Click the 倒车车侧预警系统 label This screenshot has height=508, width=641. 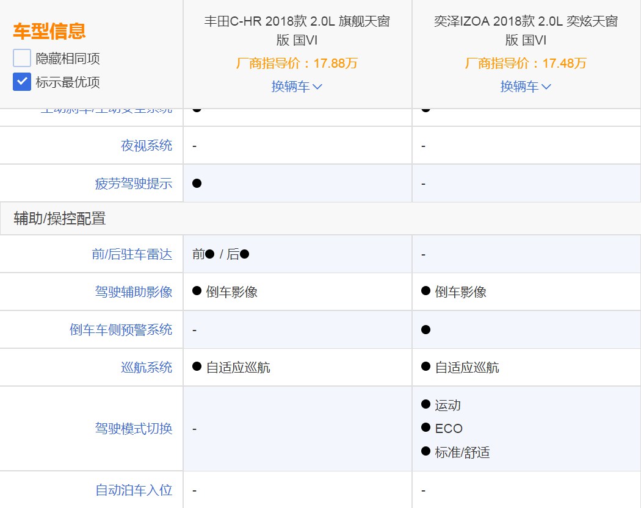click(121, 330)
